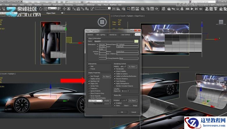Open the Material Editor sphere icon
Viewport: 227px width, 129px height.
(x=143, y=9)
